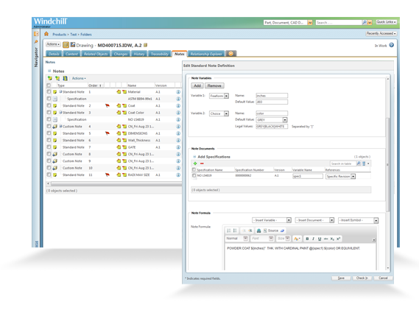The height and width of the screenshot is (316, 419).
Task: Click the Remove variable button
Action: [214, 86]
